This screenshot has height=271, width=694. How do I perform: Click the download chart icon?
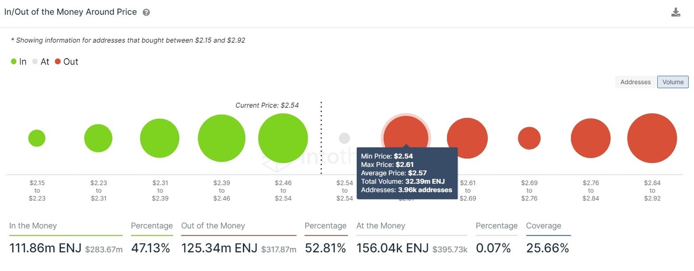(676, 12)
